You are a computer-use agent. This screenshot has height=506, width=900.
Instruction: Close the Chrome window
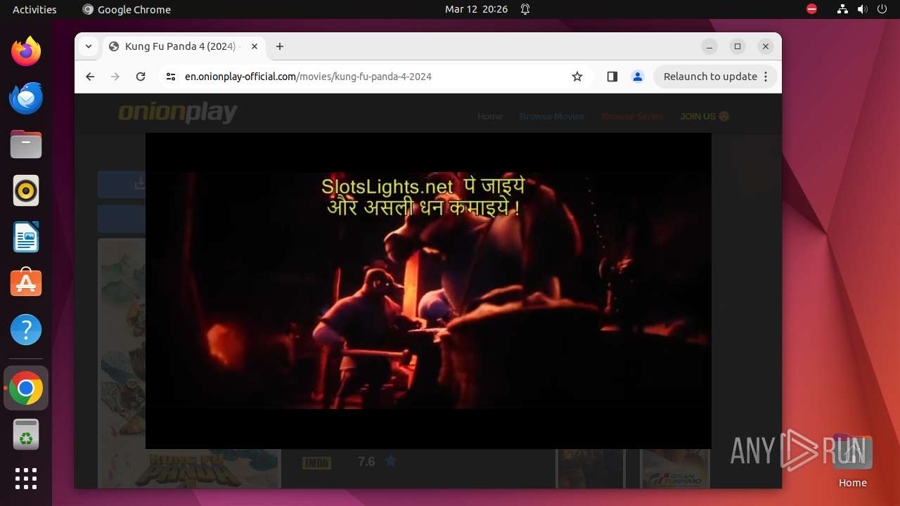[766, 46]
